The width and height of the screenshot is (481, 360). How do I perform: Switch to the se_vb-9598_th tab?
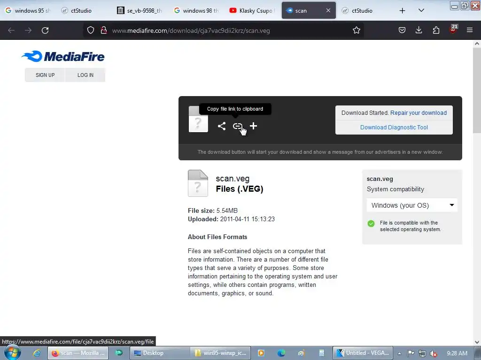(140, 10)
